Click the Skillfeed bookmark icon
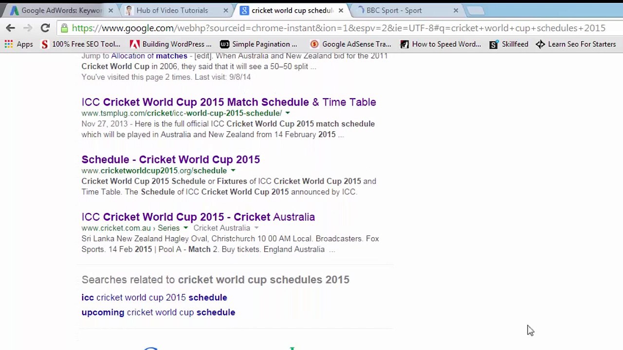The height and width of the screenshot is (350, 623). pyautogui.click(x=494, y=44)
